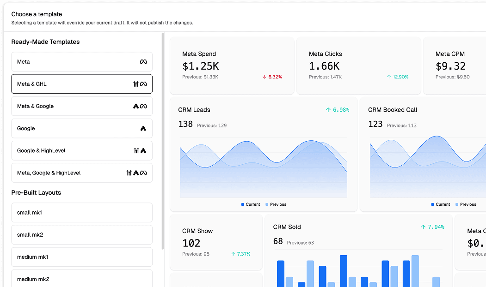
Task: Choose the small mk1 layout
Action: pos(81,213)
